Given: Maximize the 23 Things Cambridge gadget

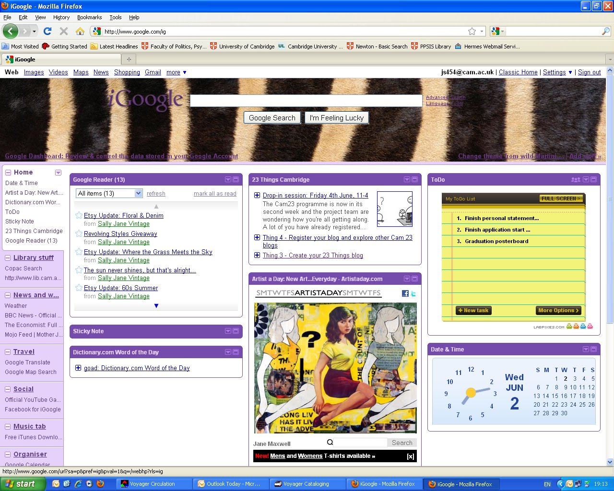Looking at the screenshot, I should [x=414, y=179].
